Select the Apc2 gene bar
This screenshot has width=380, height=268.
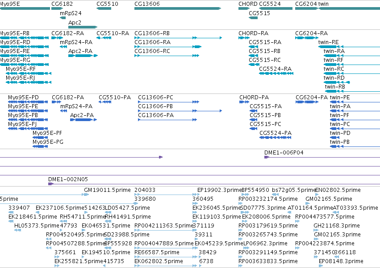(x=83, y=27)
